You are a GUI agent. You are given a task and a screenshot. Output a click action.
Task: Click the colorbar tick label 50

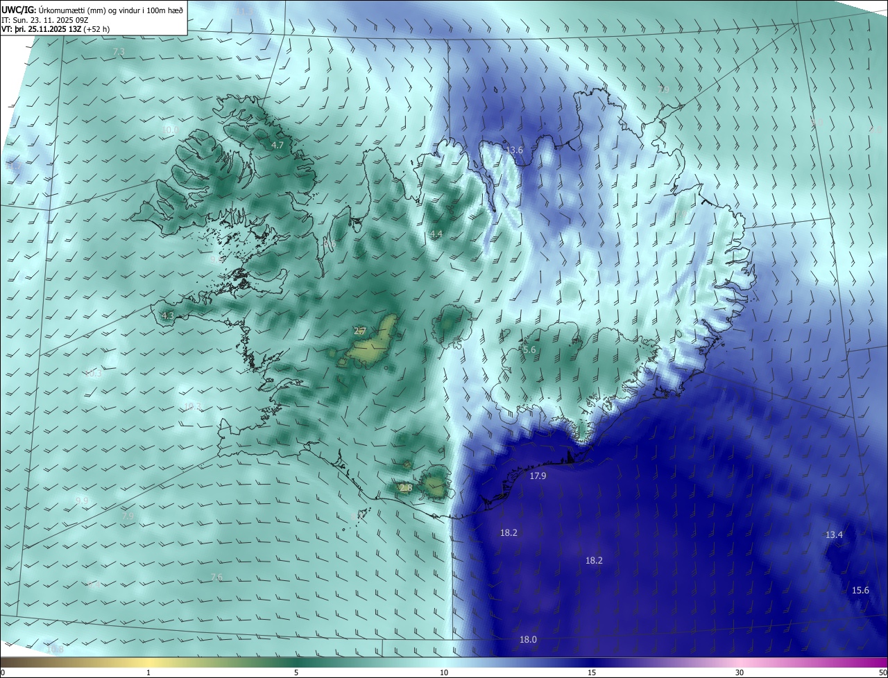click(x=882, y=672)
